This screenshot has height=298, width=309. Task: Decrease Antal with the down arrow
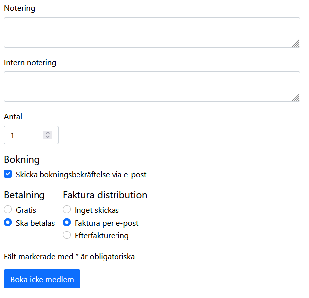tap(48, 137)
